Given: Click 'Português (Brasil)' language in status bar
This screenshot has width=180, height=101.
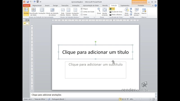Looking at the screenshot, I should tap(58, 99).
